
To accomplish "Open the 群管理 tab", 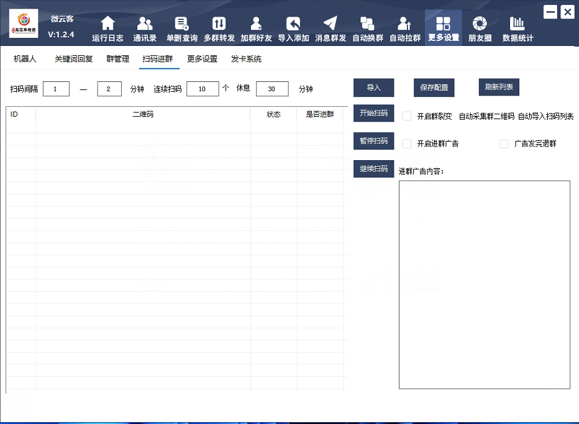I will click(x=117, y=60).
